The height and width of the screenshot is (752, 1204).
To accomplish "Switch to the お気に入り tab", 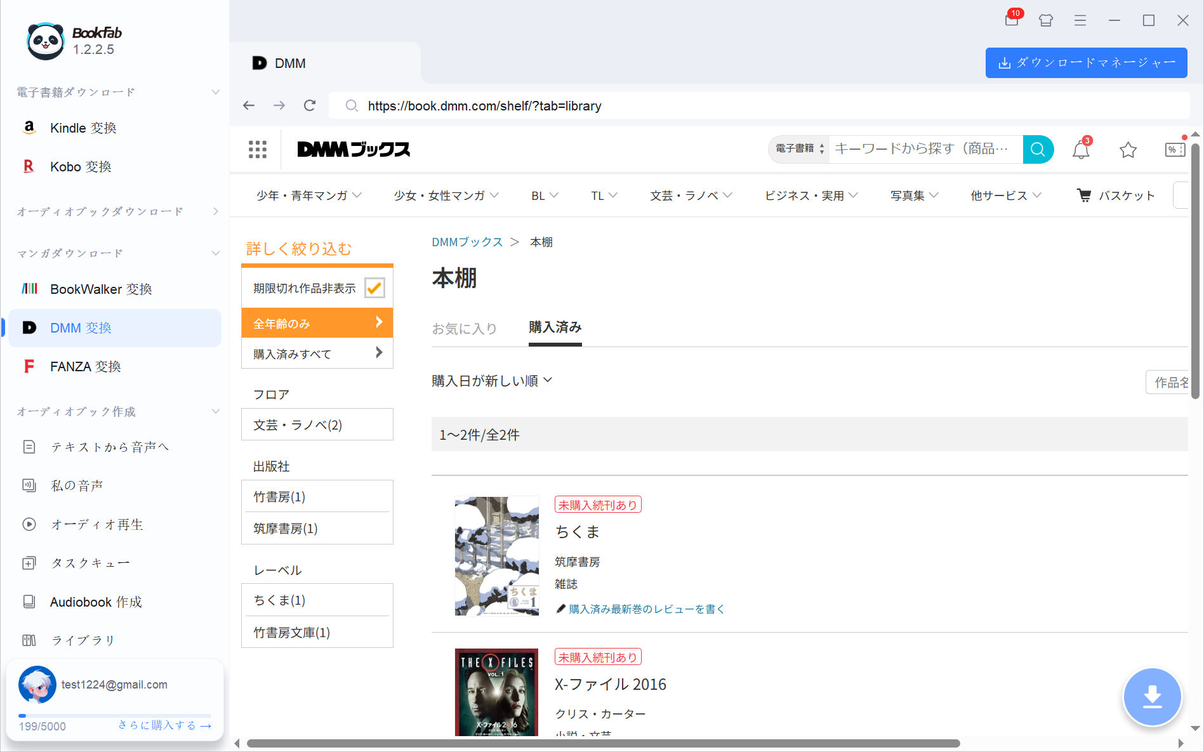I will tap(465, 329).
